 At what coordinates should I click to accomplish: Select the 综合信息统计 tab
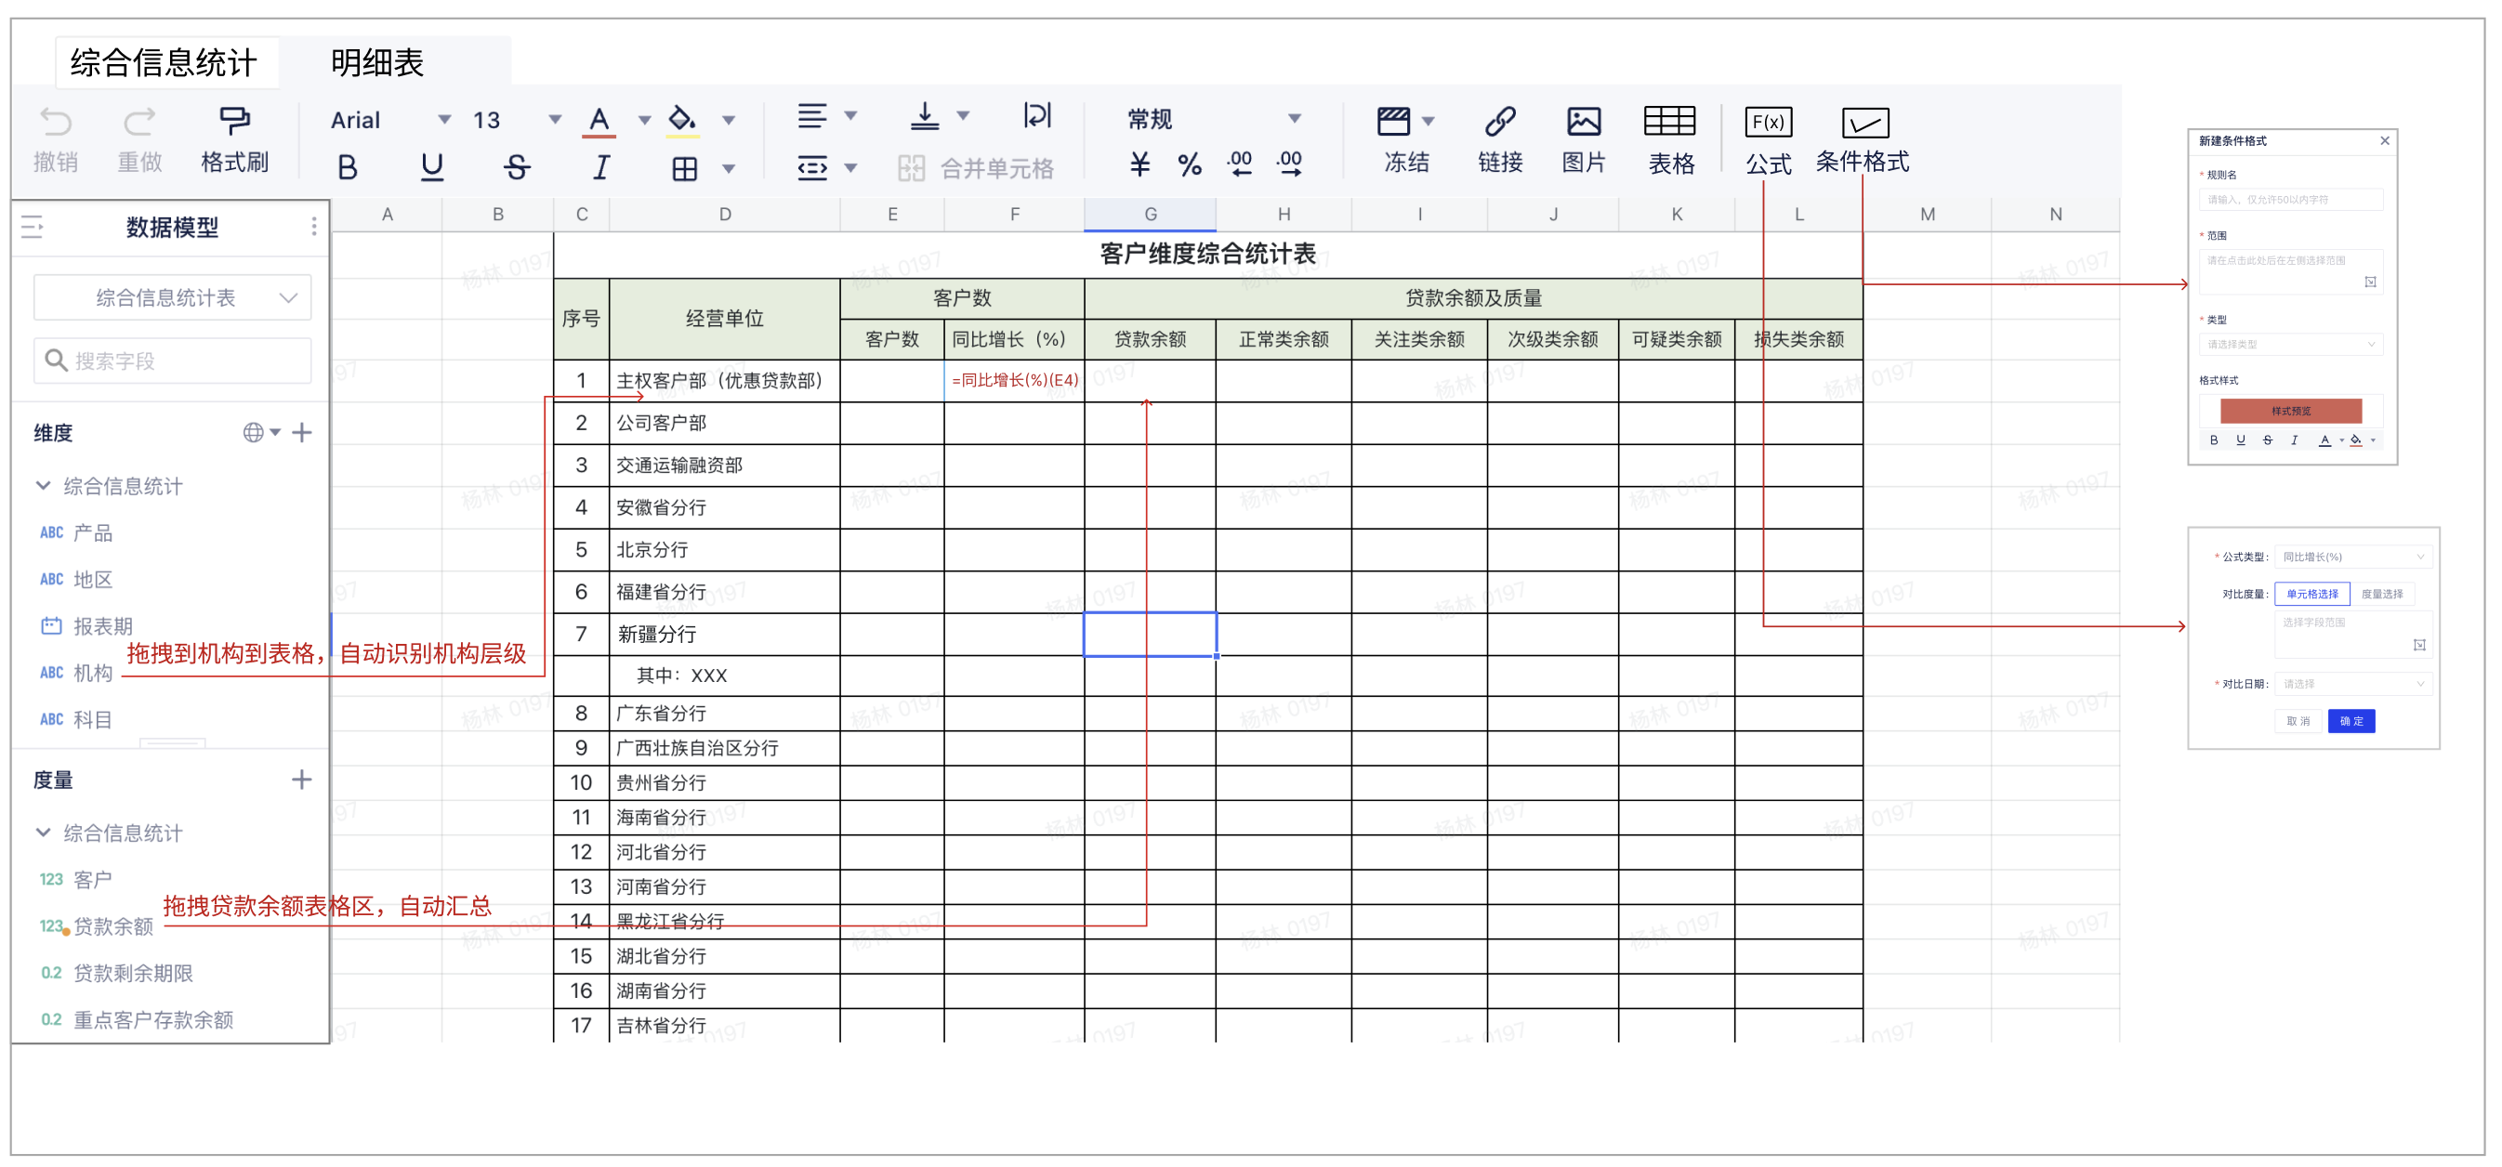coord(164,63)
